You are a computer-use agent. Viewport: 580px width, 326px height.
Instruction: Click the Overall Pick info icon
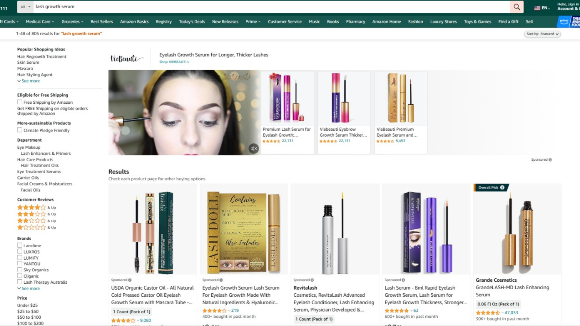502,188
